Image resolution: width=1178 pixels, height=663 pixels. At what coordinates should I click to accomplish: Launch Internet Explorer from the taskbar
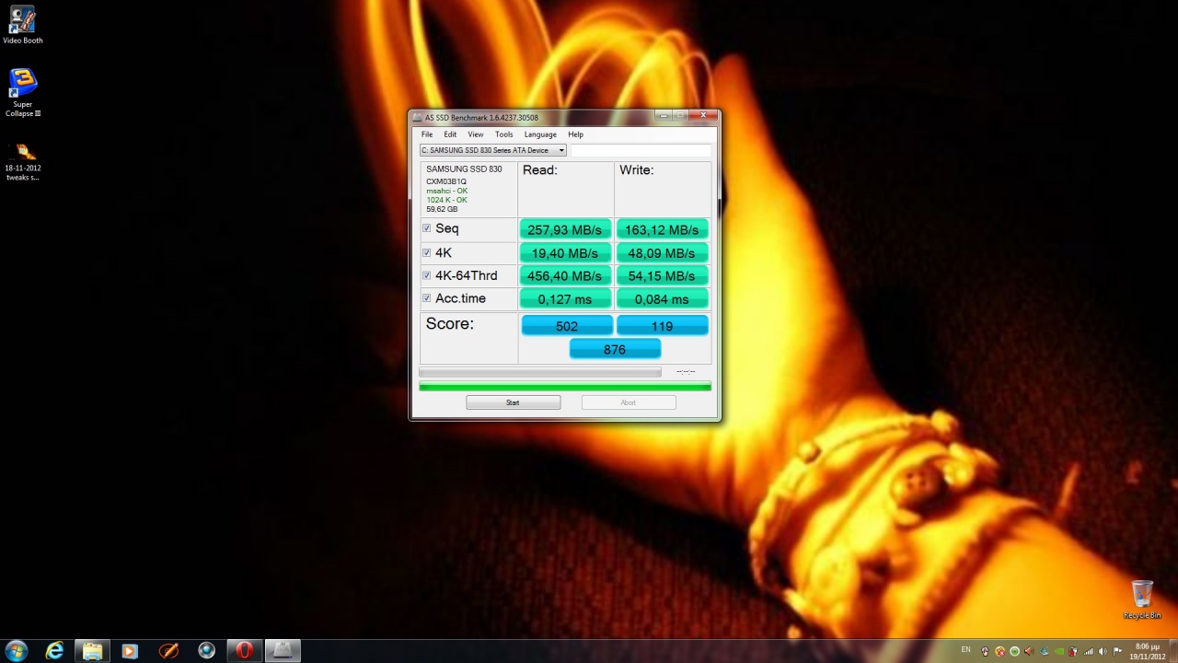tap(55, 650)
